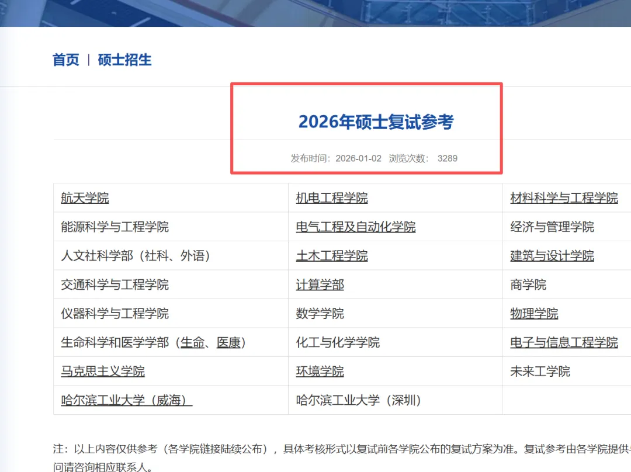Click 数学学院 cell text

(320, 314)
